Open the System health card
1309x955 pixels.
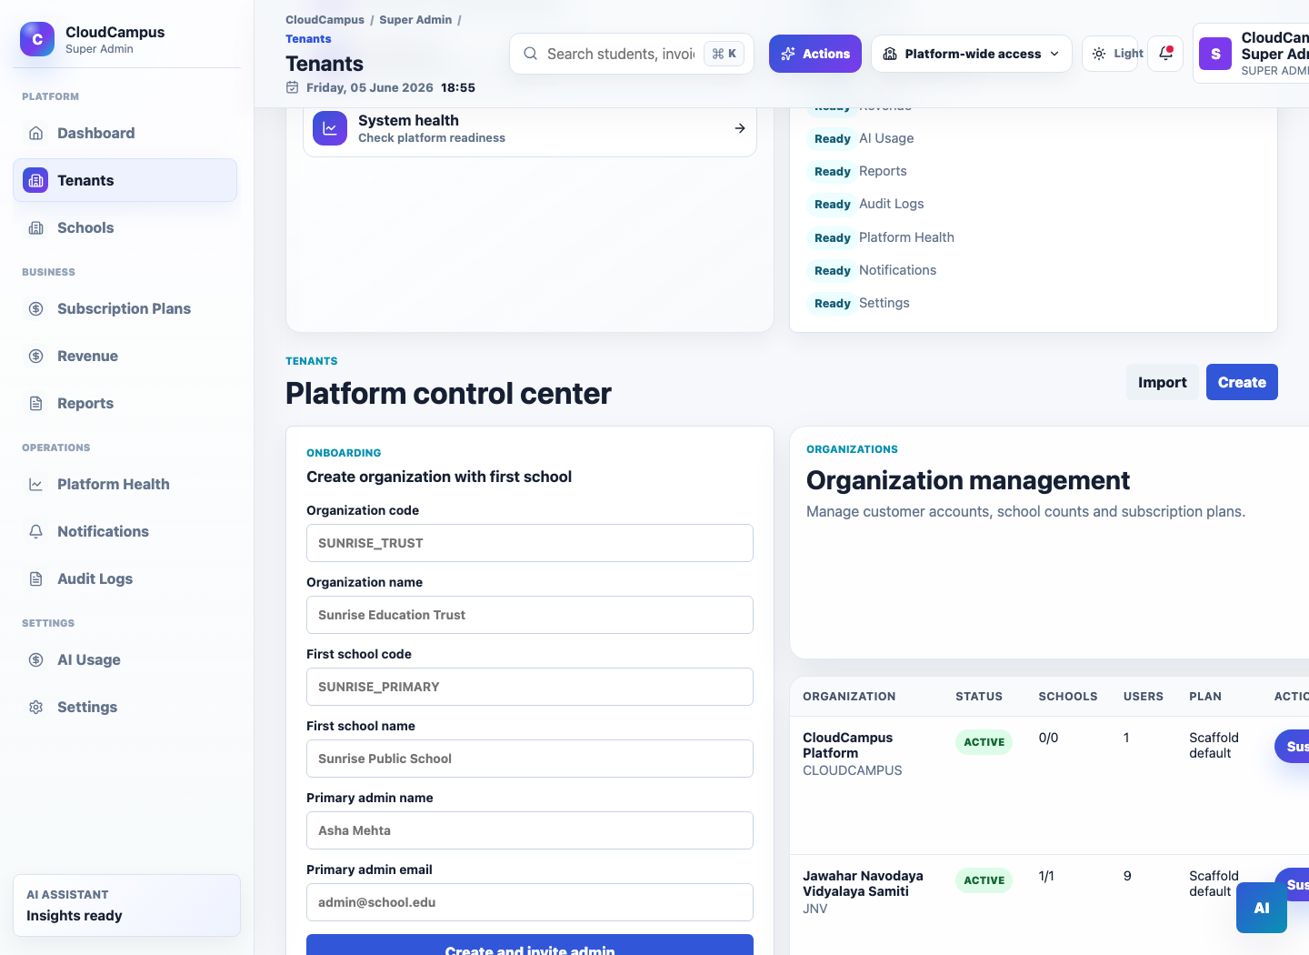pos(530,128)
